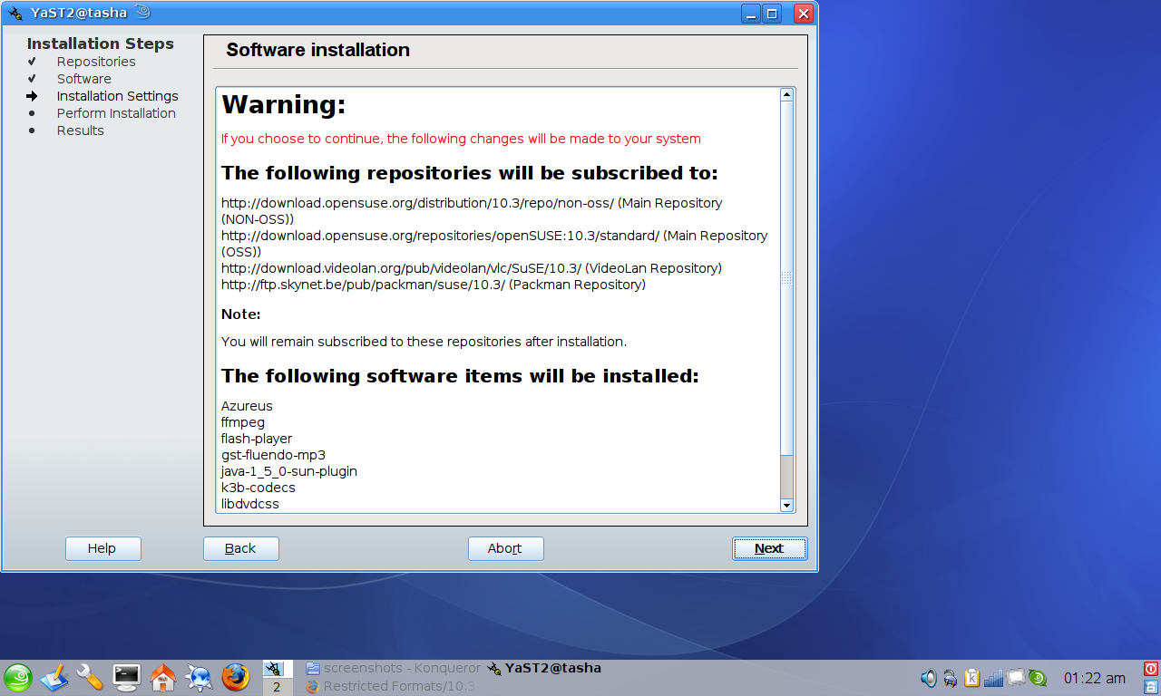Screen dimensions: 1161x696
Task: Click the Repositories installation step
Action: (x=96, y=62)
